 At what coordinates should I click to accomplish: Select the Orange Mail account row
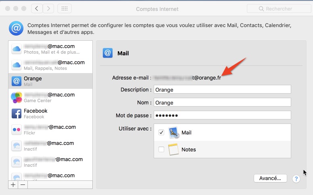(x=50, y=81)
